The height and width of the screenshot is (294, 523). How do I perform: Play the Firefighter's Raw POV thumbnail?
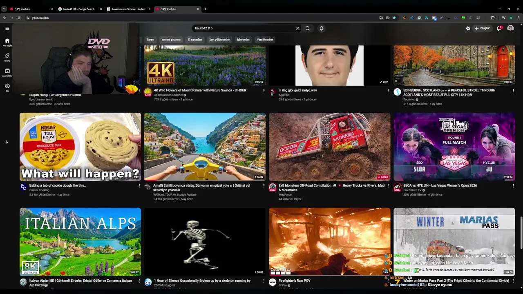(329, 242)
